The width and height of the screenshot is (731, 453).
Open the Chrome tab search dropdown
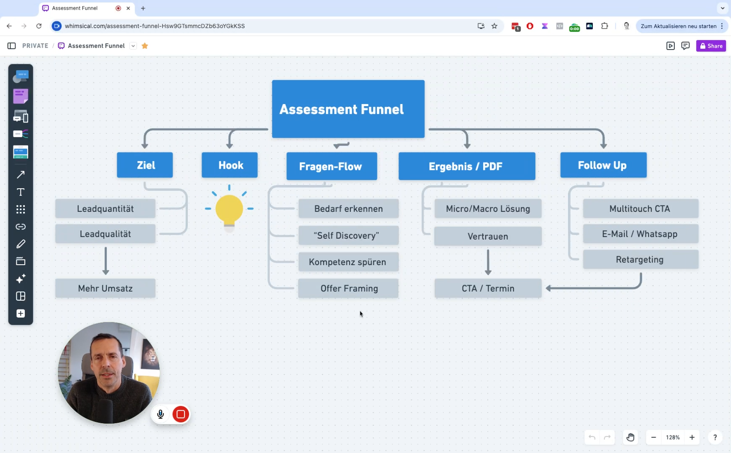click(x=722, y=8)
